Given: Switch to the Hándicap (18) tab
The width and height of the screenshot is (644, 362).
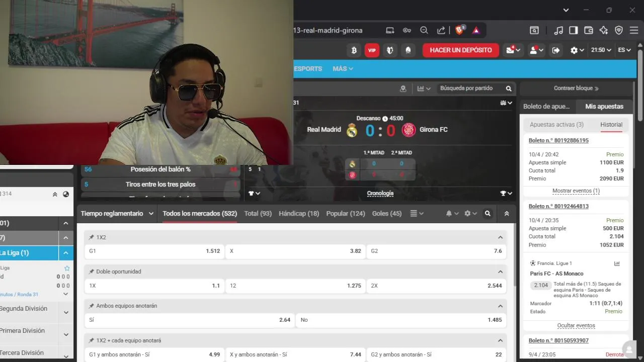Looking at the screenshot, I should [299, 214].
